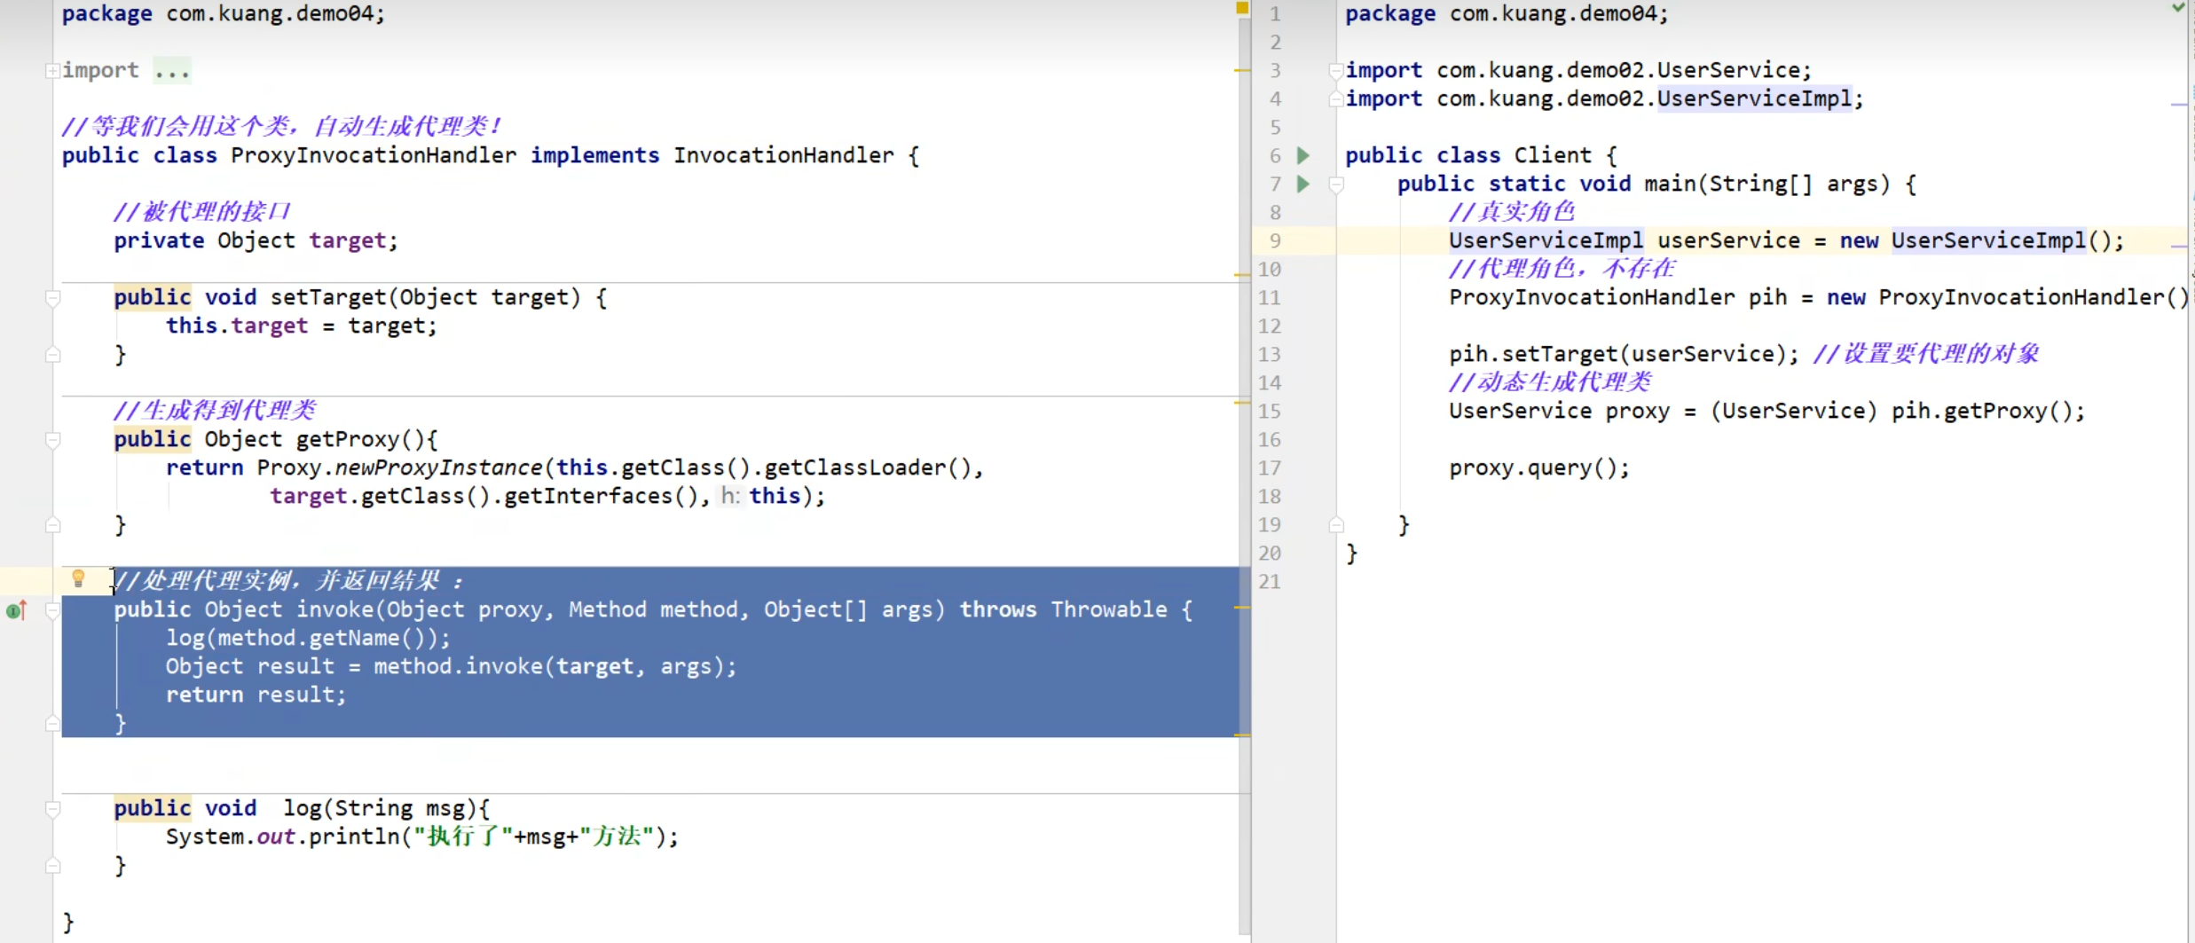Click the green inspection checkmark in Client editor
The image size is (2195, 943).
click(2178, 8)
